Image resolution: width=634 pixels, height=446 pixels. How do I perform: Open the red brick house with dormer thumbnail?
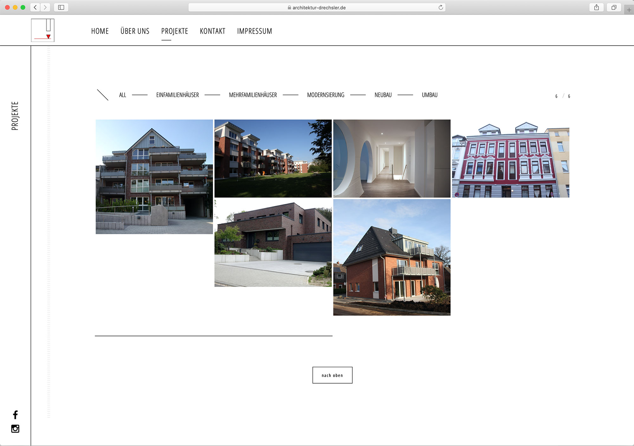point(392,257)
